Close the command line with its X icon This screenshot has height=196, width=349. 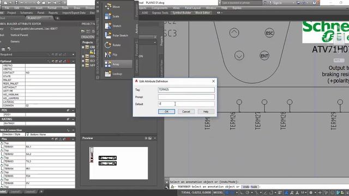pos(167,182)
